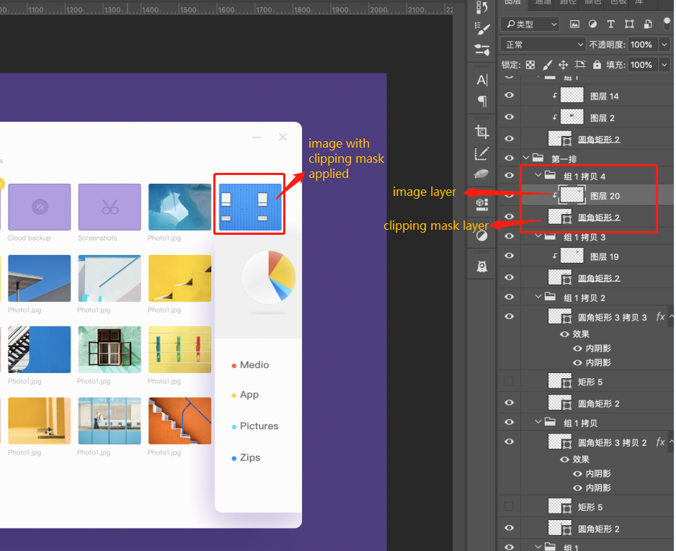
Task: Open the owl plugin panel icon
Action: click(x=482, y=266)
